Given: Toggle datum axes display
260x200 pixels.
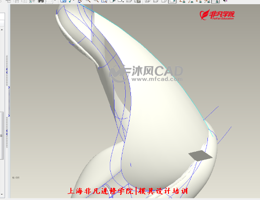Looking at the screenshot, I should (191, 1).
